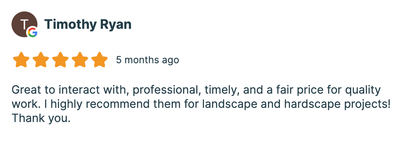Click the third orange star
416x150 pixels.
click(60, 60)
